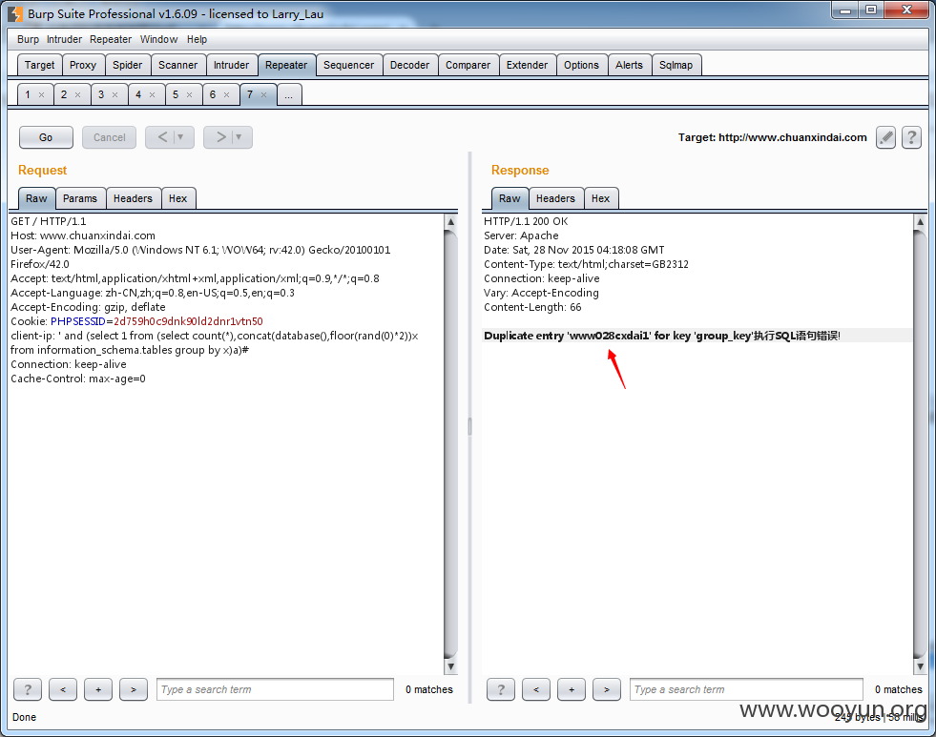Switch to the Intruder tool tab
This screenshot has width=936, height=737.
pyautogui.click(x=232, y=65)
